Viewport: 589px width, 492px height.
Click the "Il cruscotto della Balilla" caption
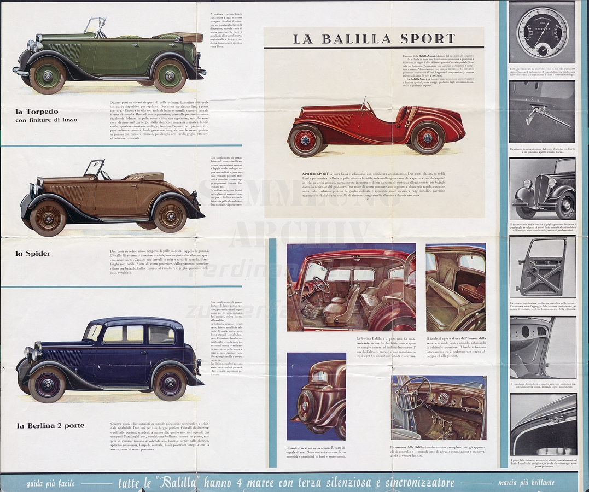click(439, 450)
